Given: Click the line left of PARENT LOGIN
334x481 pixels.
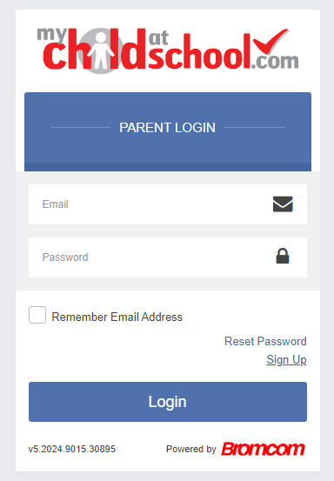Looking at the screenshot, I should coord(80,127).
